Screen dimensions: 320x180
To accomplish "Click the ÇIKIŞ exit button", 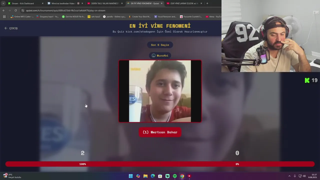I will pyautogui.click(x=11, y=28).
